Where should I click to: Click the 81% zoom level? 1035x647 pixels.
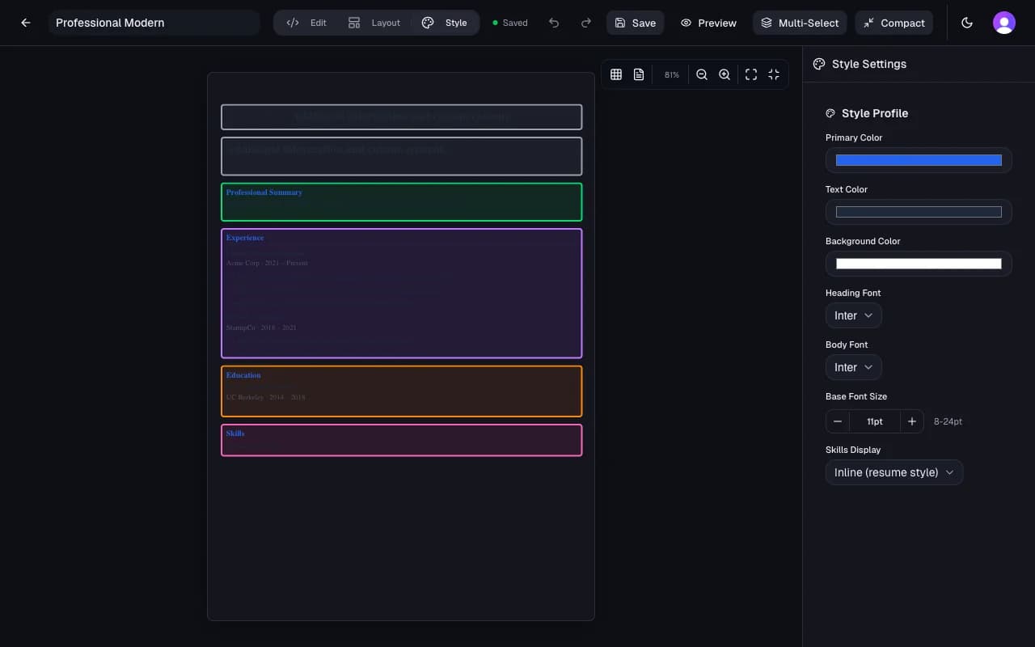point(672,74)
